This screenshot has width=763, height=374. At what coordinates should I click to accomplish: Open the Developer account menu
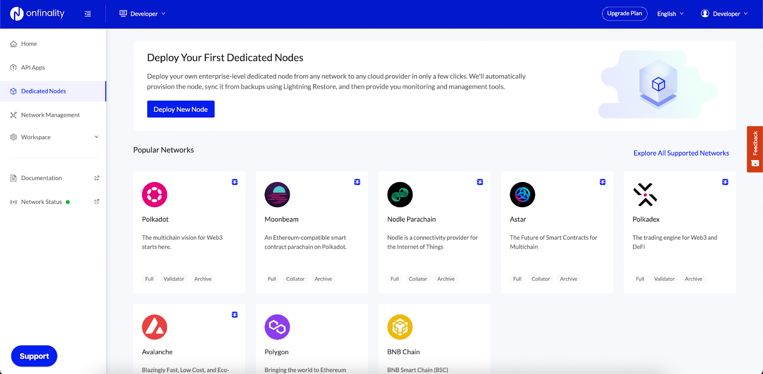724,14
